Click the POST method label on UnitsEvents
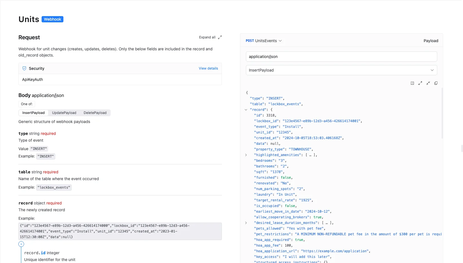Screen dimensions: 463x263 250,41
